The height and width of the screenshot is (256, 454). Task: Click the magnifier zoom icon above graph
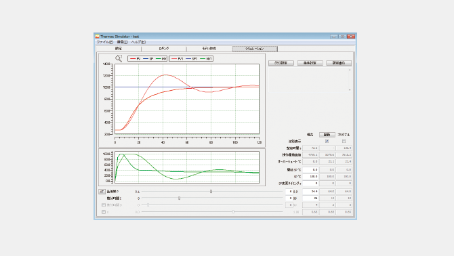[x=119, y=58]
